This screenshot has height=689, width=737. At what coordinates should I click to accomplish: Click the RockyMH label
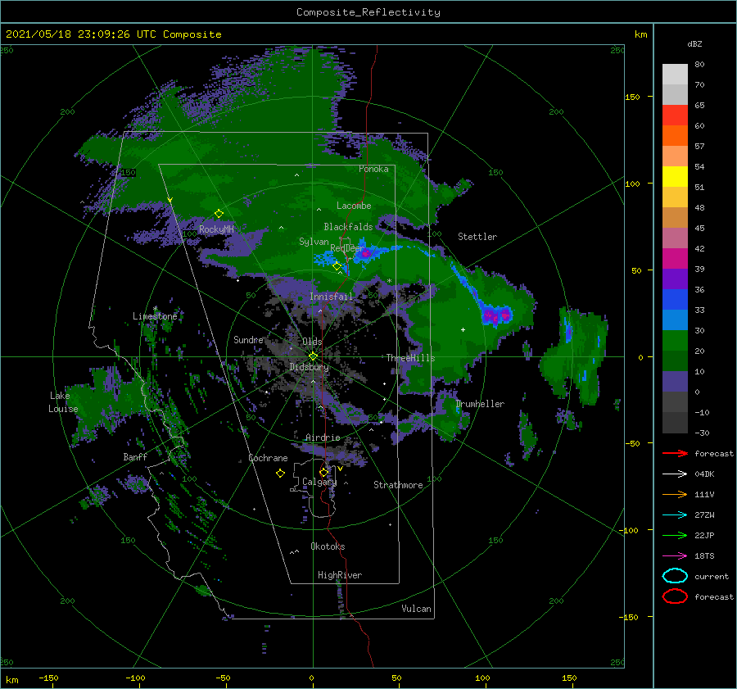pos(216,229)
